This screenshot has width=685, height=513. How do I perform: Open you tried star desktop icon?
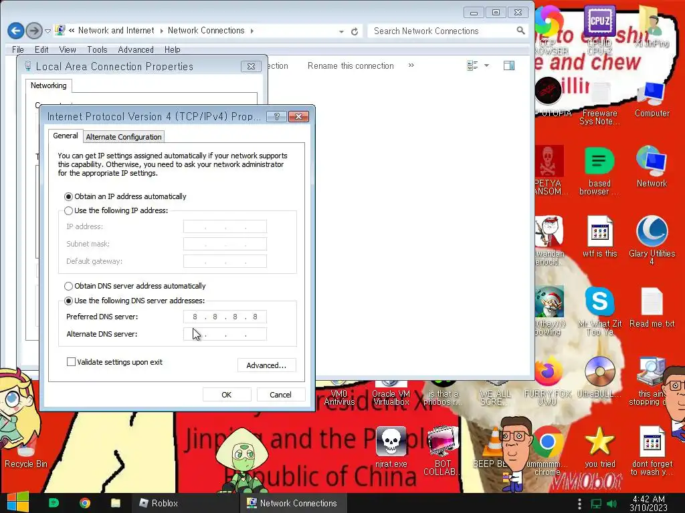[600, 448]
